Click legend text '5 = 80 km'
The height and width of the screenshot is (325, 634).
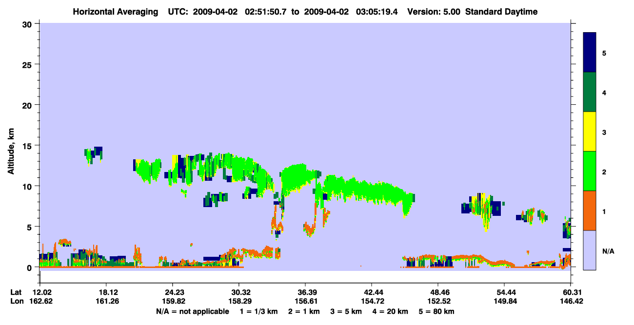point(437,311)
